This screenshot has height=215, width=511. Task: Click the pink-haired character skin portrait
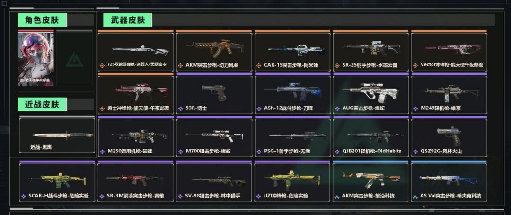tap(35, 58)
